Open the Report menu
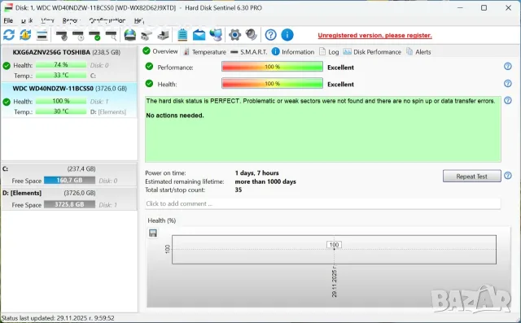The image size is (521, 323). (71, 20)
